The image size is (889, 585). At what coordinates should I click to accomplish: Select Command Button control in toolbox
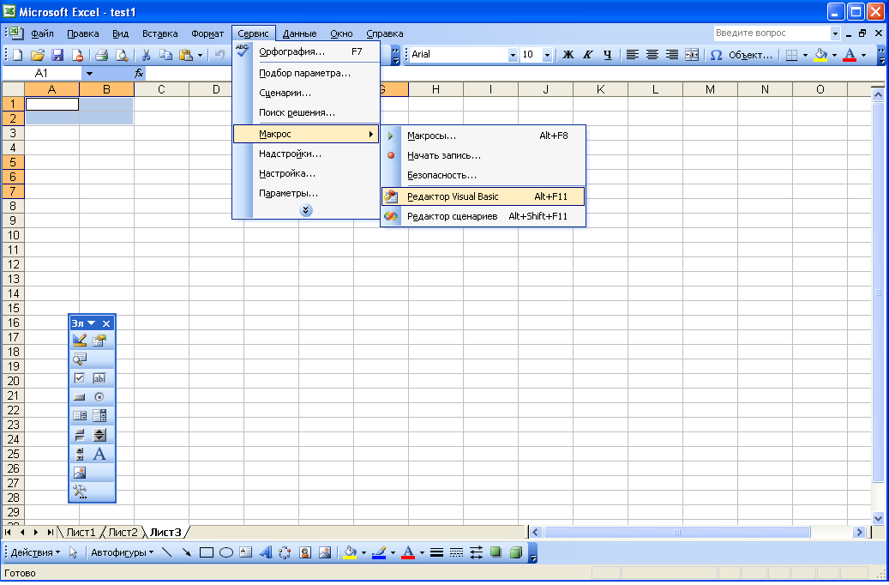[80, 397]
